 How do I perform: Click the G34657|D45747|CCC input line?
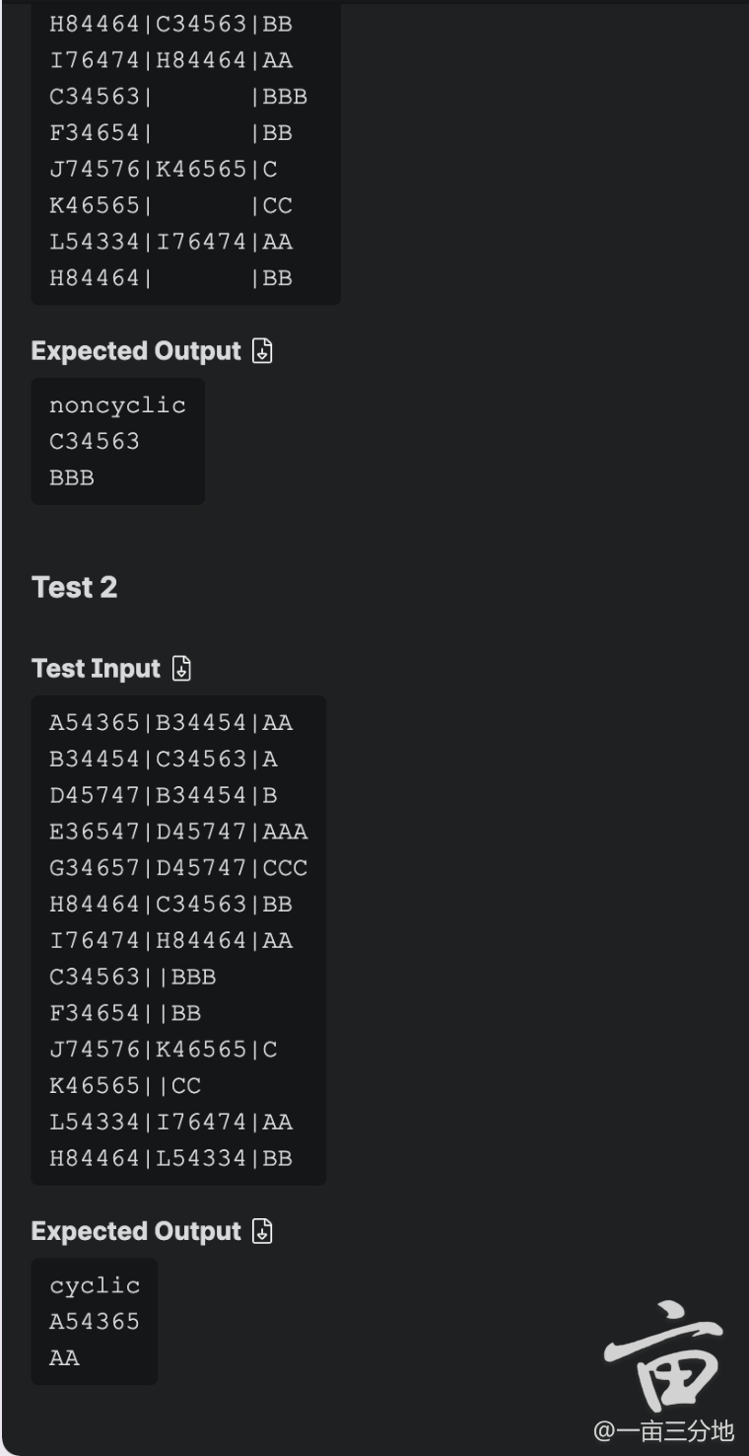[x=178, y=868]
